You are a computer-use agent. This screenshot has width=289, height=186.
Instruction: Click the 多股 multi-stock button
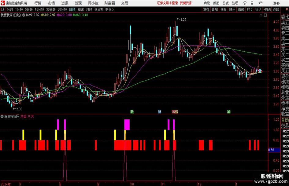(223, 9)
